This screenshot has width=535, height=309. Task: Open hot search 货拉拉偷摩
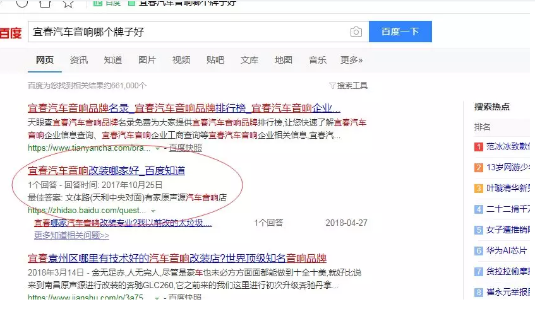point(508,271)
